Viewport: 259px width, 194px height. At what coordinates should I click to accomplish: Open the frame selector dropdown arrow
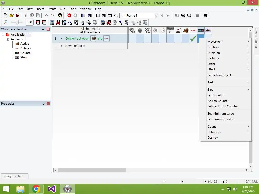pyautogui.click(x=156, y=16)
